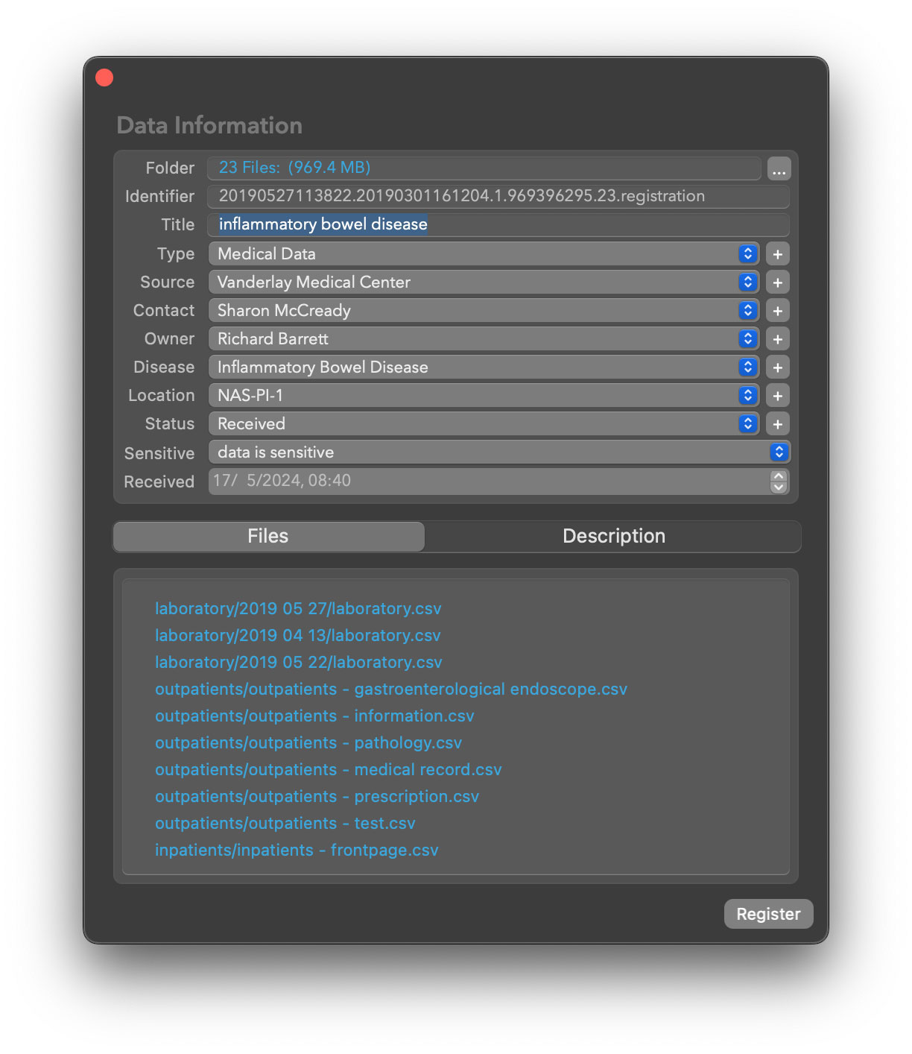Select the Files tab

[268, 537]
